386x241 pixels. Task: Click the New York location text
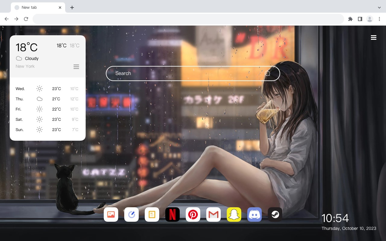(25, 66)
